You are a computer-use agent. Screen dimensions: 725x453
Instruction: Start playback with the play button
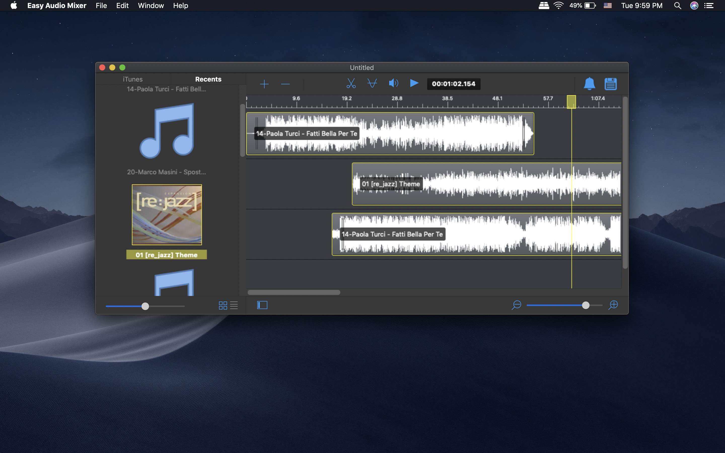pos(414,83)
